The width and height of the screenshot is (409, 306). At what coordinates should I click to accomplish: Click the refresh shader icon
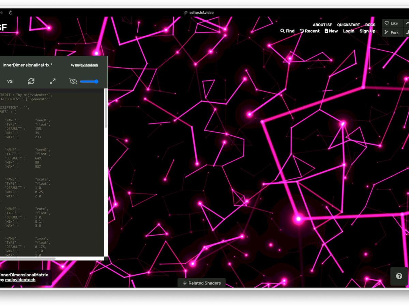pyautogui.click(x=31, y=81)
